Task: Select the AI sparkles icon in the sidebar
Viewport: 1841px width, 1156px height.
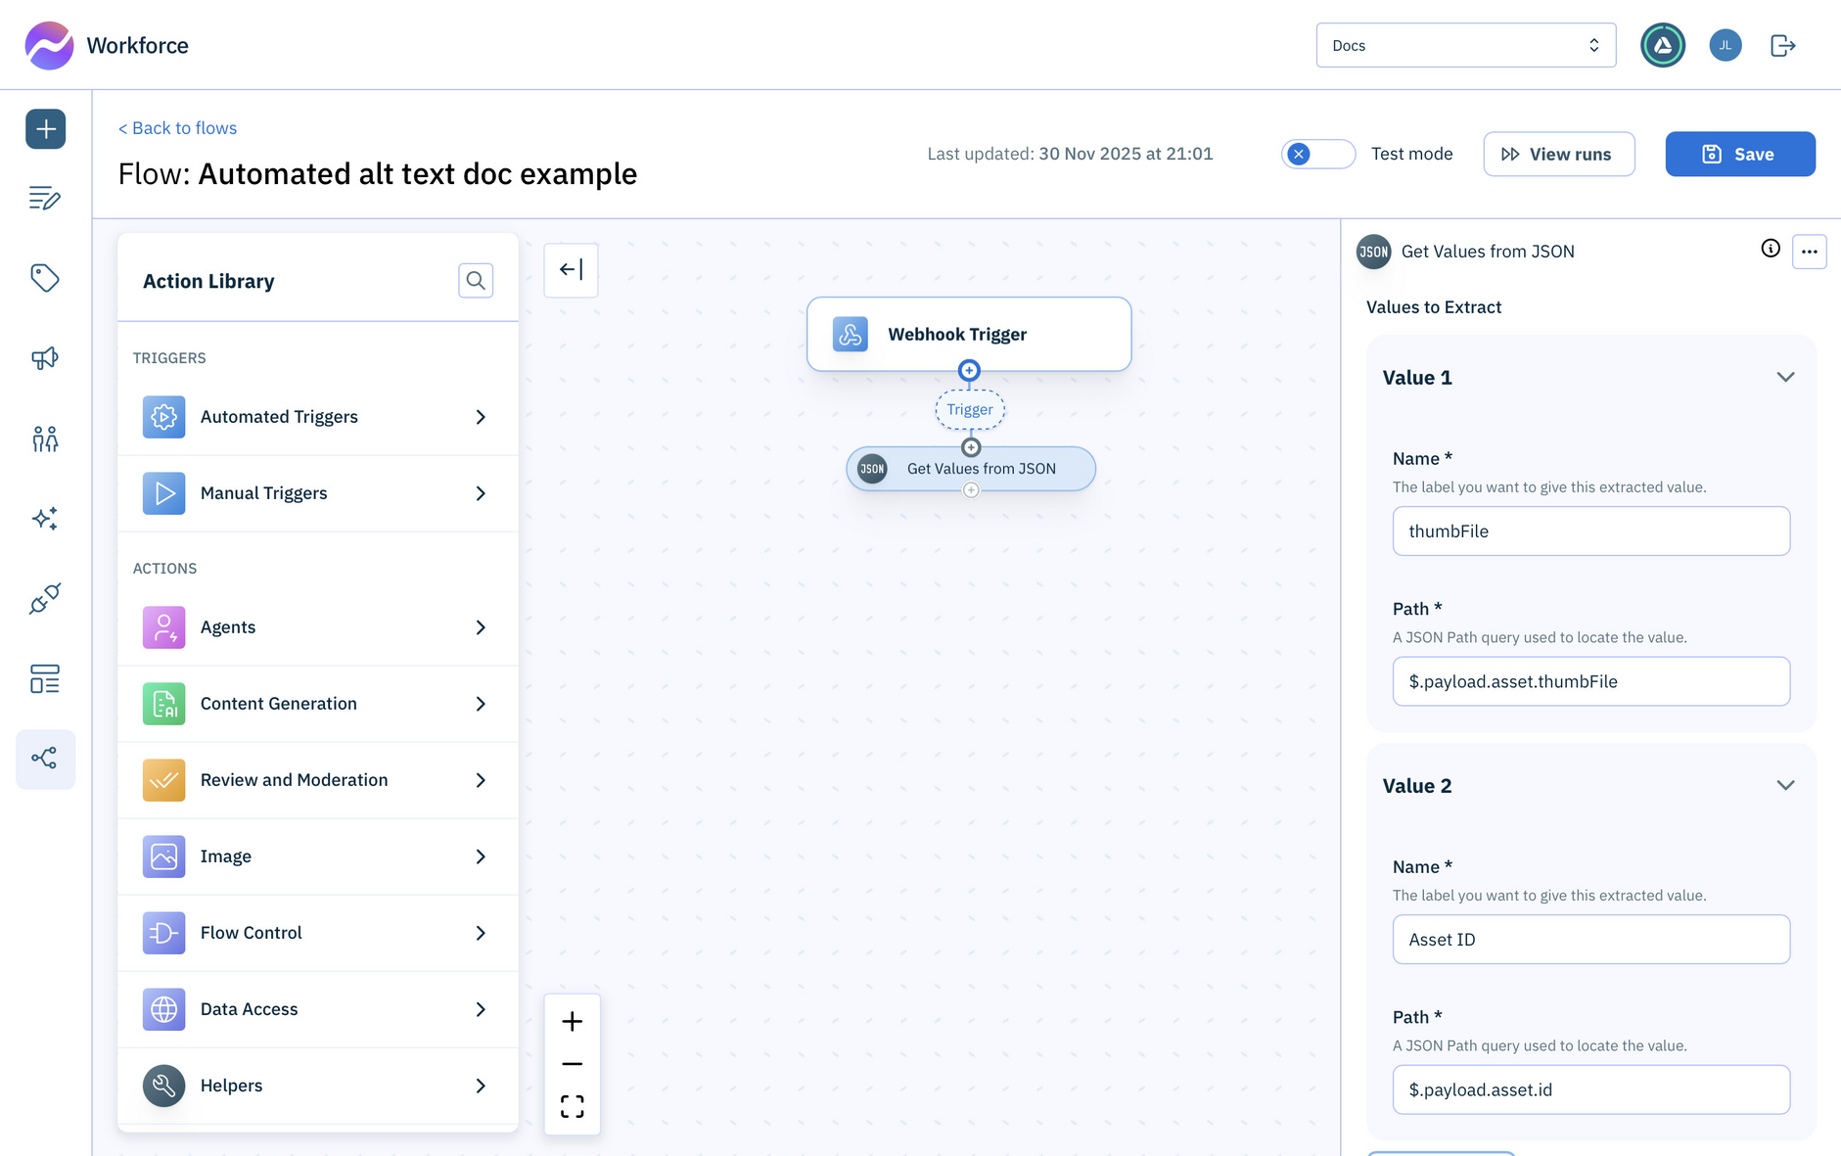Action: [x=45, y=519]
